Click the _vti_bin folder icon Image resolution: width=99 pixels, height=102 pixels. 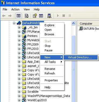pyautogui.click(x=24, y=27)
